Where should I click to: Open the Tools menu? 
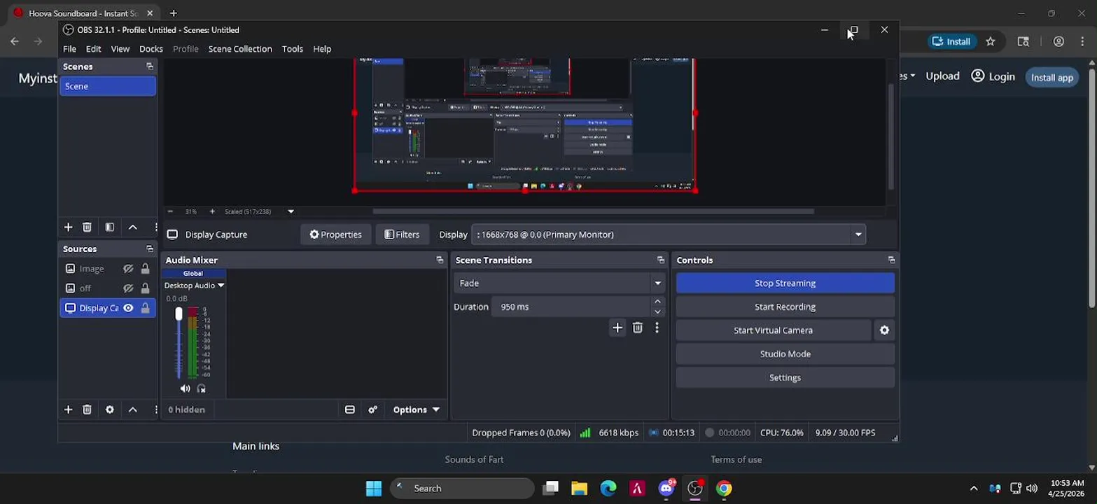(x=293, y=49)
